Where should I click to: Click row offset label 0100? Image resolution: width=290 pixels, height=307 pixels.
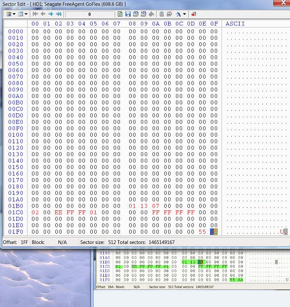pyautogui.click(x=16, y=135)
